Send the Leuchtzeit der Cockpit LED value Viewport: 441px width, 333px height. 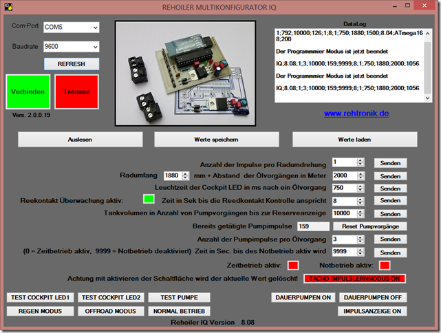pyautogui.click(x=390, y=189)
